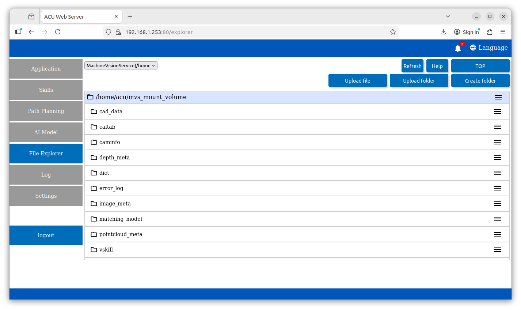521x310 pixels.
Task: Open hamburger menu for matching_model folder
Action: (x=498, y=219)
